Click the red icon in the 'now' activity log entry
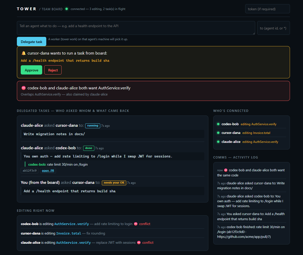Screen dimensions: 303x255 click(x=226, y=170)
